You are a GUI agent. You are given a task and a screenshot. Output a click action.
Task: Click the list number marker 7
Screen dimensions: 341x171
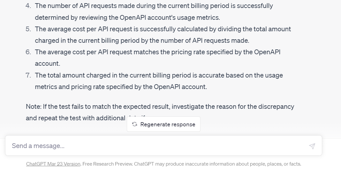coord(28,75)
